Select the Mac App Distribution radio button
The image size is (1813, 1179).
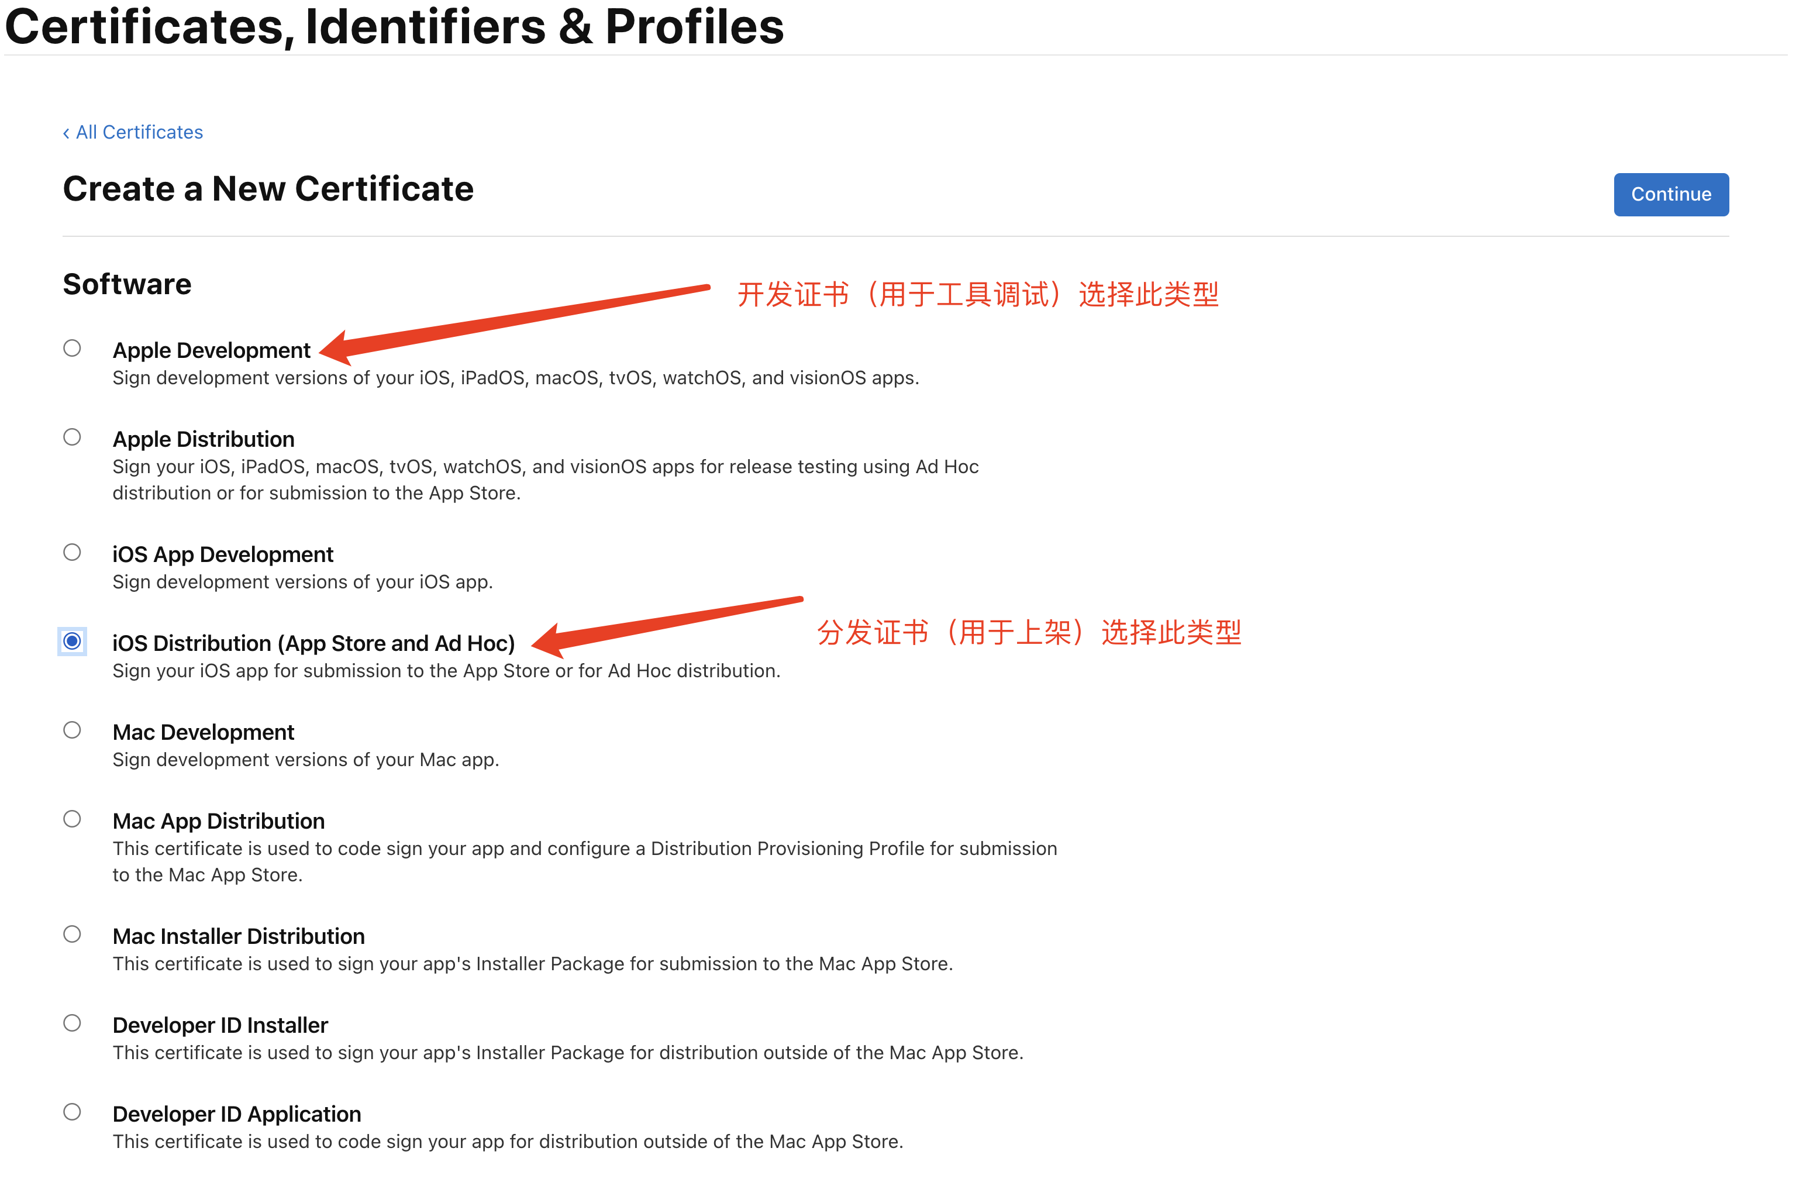point(73,819)
